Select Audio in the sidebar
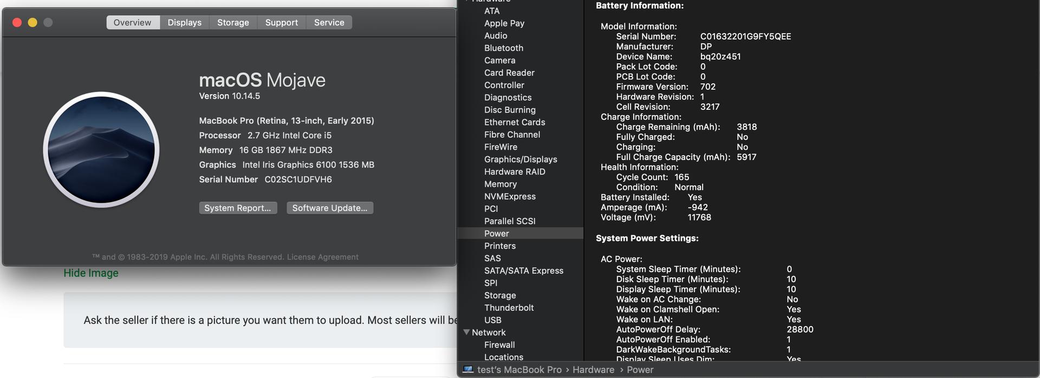Screen dimensions: 1040x378 coord(496,36)
